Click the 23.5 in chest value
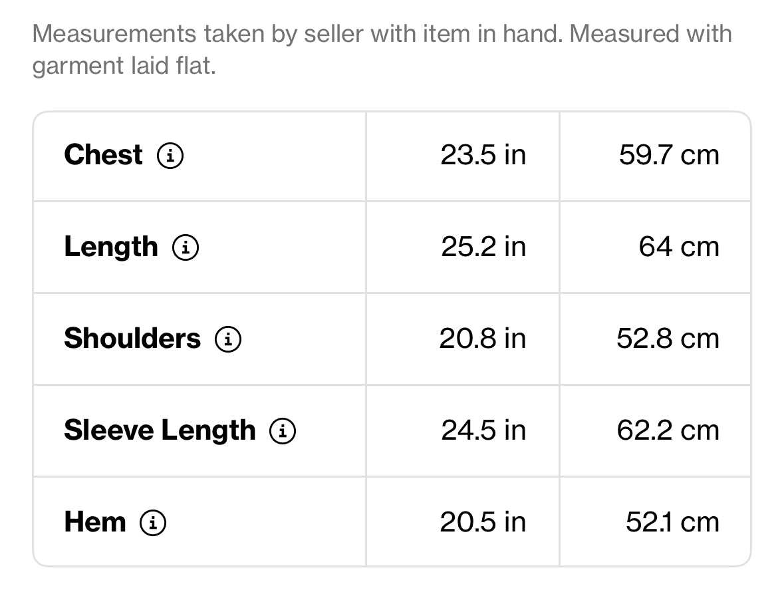The image size is (784, 608). (483, 155)
